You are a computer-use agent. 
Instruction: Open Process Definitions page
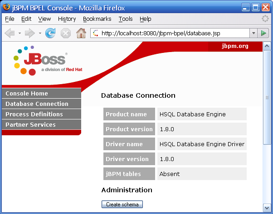point(41,114)
